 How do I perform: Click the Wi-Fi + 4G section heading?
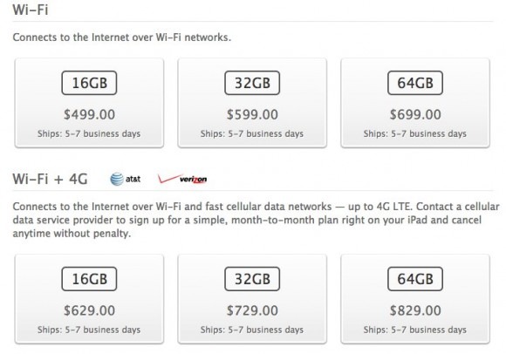click(50, 179)
